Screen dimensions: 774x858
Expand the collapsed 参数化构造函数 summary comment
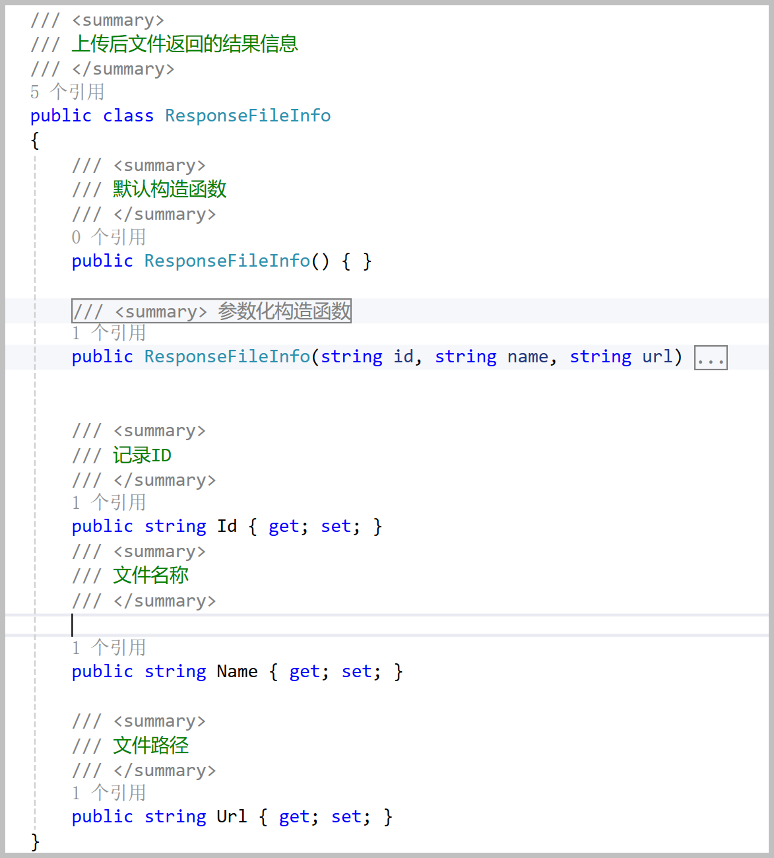[x=211, y=311]
